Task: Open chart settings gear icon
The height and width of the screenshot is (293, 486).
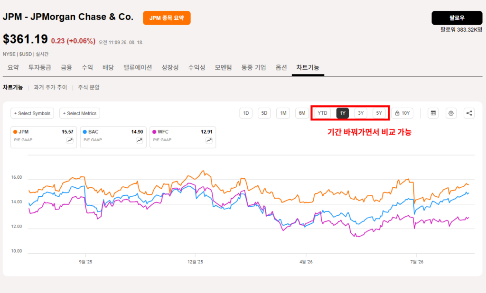Action: 451,113
